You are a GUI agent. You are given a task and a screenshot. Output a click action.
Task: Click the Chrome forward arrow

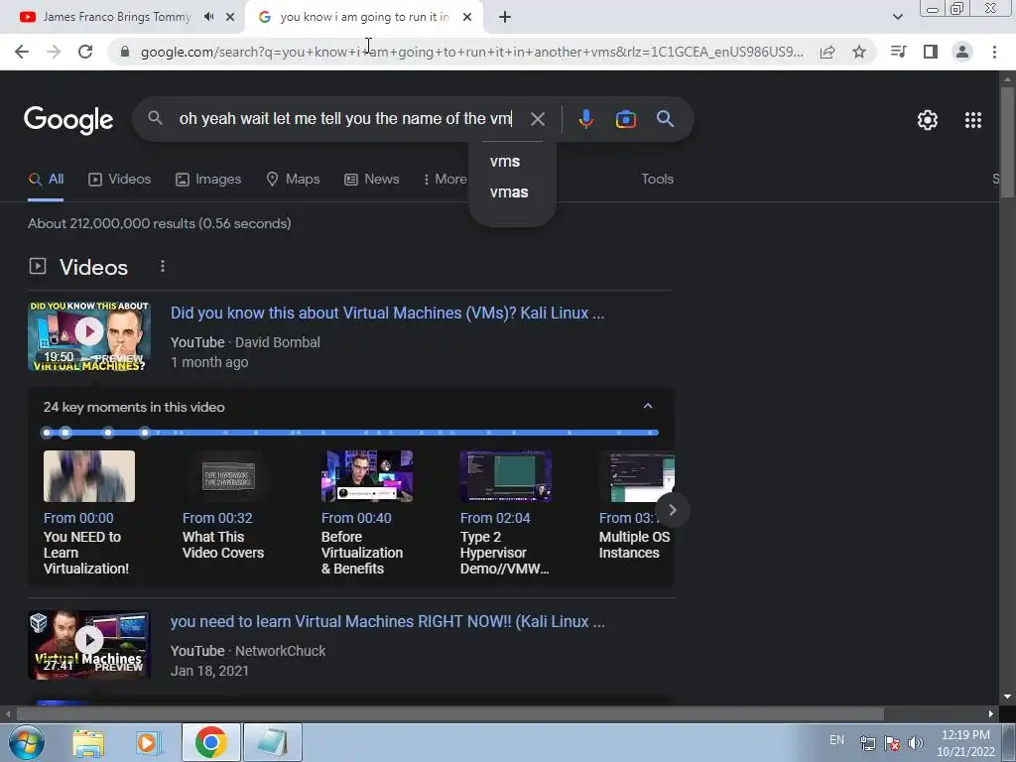(54, 52)
